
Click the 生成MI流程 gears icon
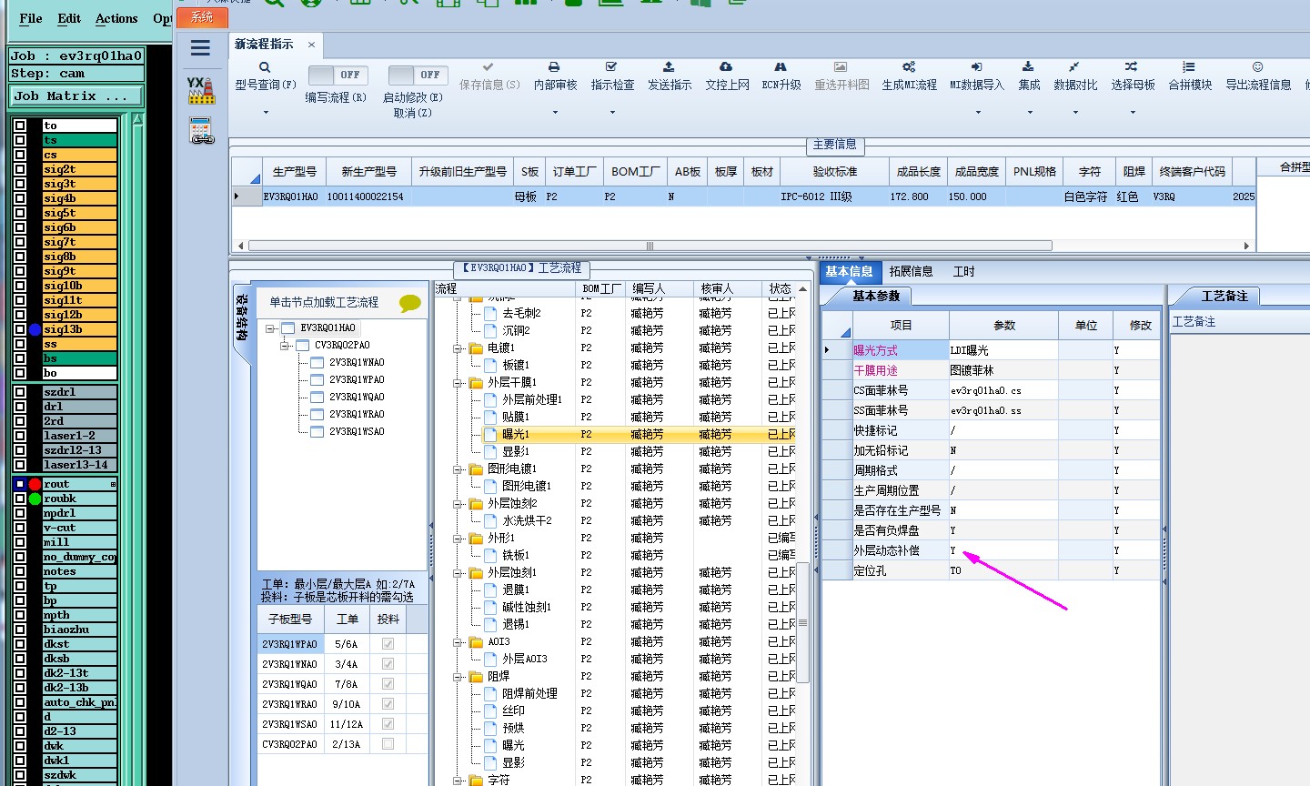(x=909, y=67)
